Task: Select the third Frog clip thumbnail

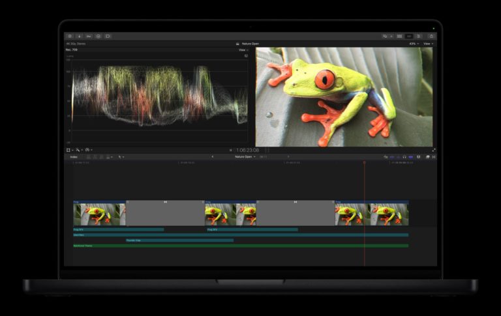Action: [x=372, y=214]
